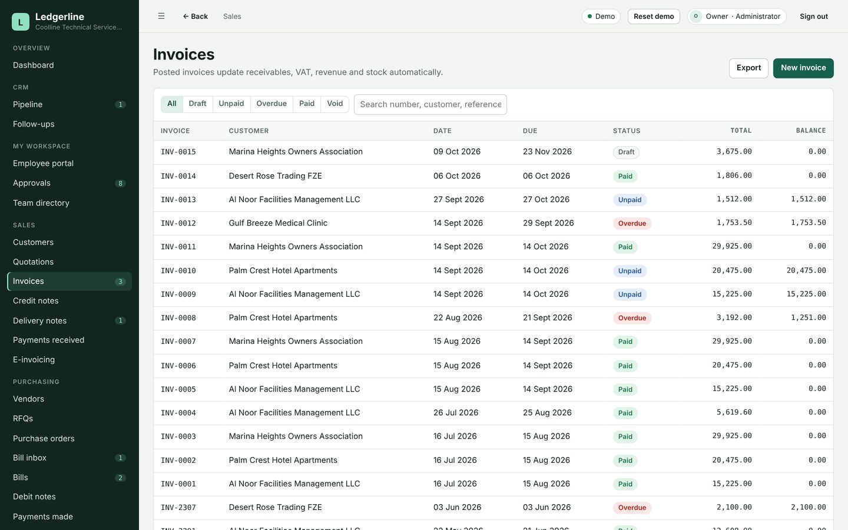The image size is (848, 530).
Task: Open Credit notes
Action: 69,301
